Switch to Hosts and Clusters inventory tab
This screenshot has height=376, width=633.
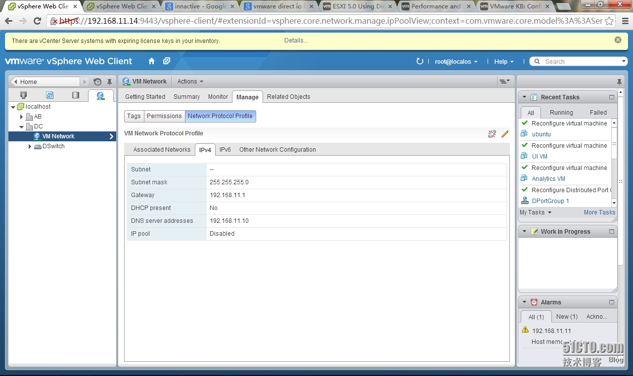[x=24, y=95]
